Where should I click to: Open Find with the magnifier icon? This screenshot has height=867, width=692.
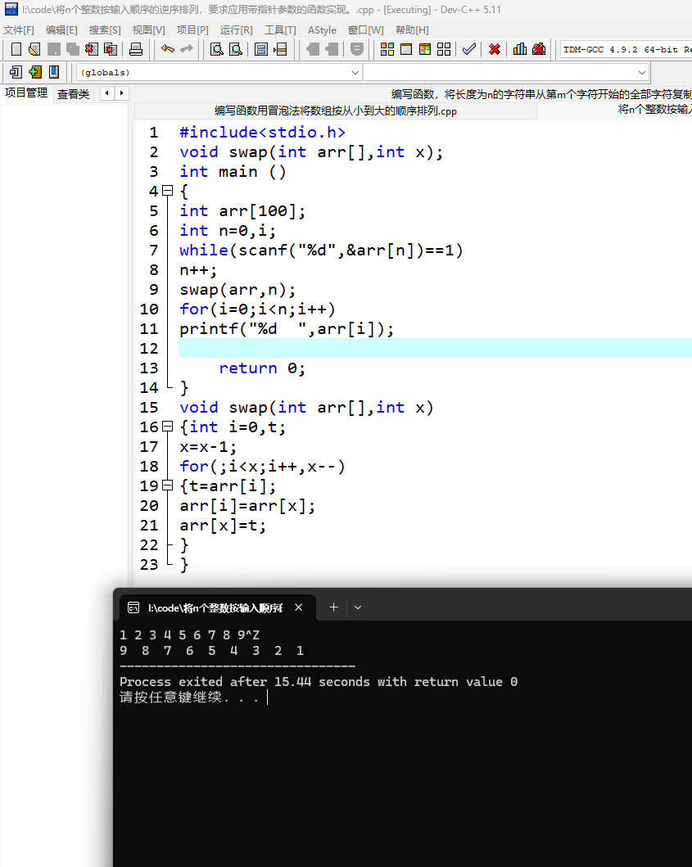click(x=217, y=49)
